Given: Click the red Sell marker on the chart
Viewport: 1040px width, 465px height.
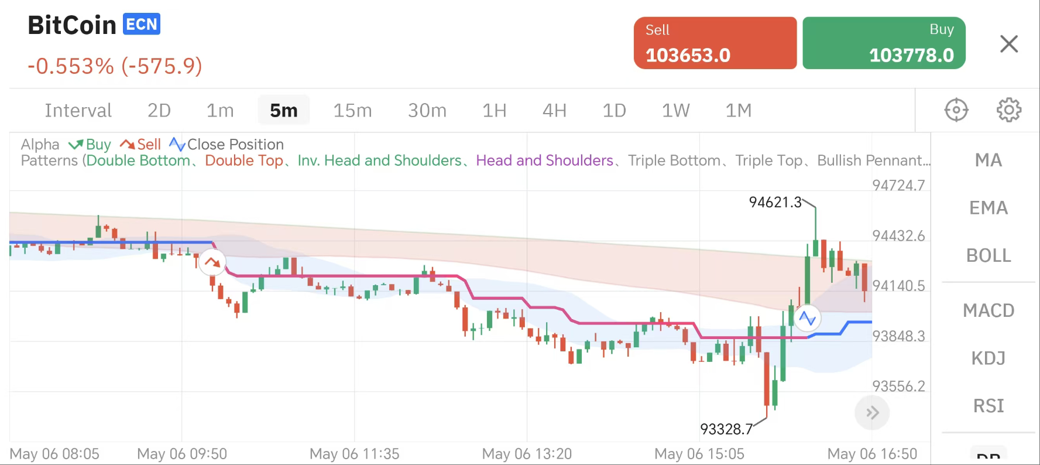Looking at the screenshot, I should pos(212,262).
